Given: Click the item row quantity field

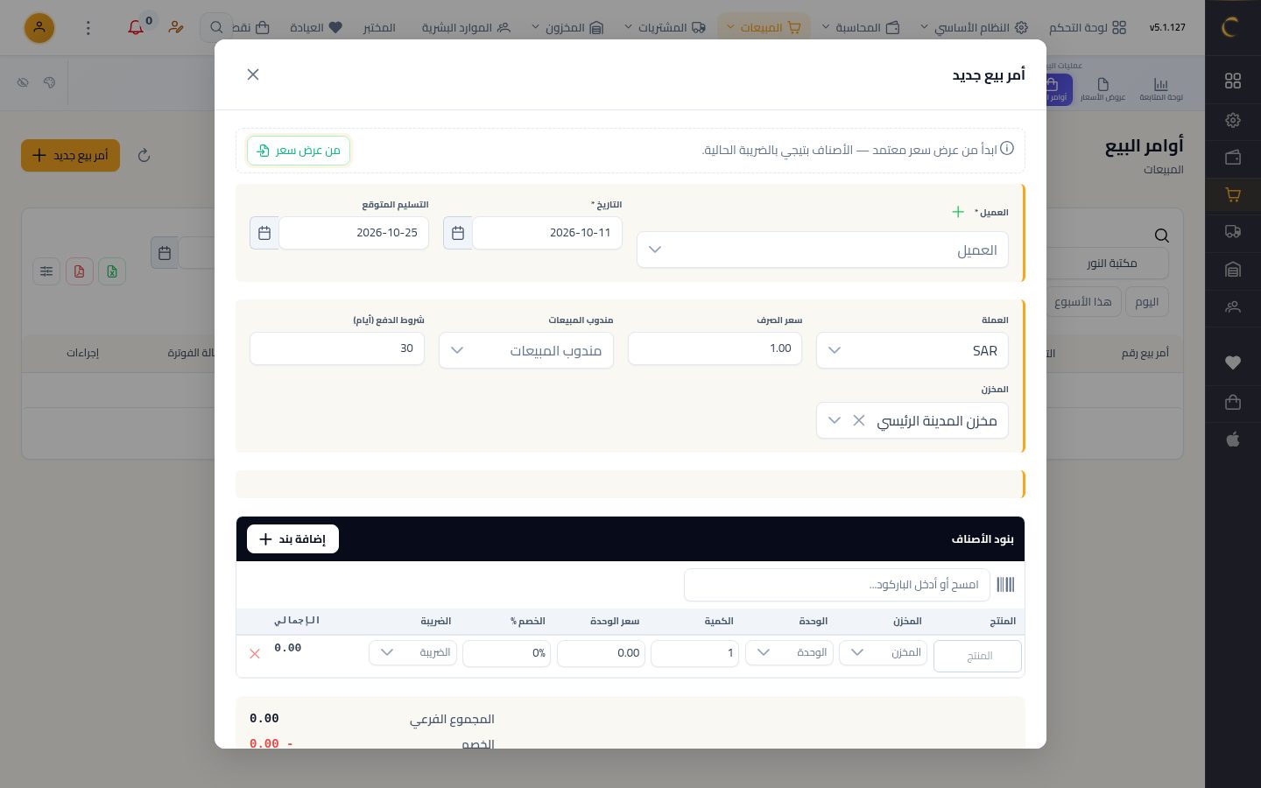Looking at the screenshot, I should (694, 653).
